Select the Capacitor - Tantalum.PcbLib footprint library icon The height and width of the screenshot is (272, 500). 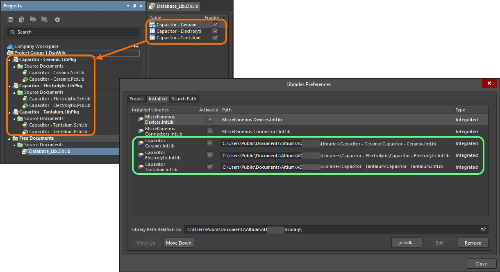click(25, 131)
